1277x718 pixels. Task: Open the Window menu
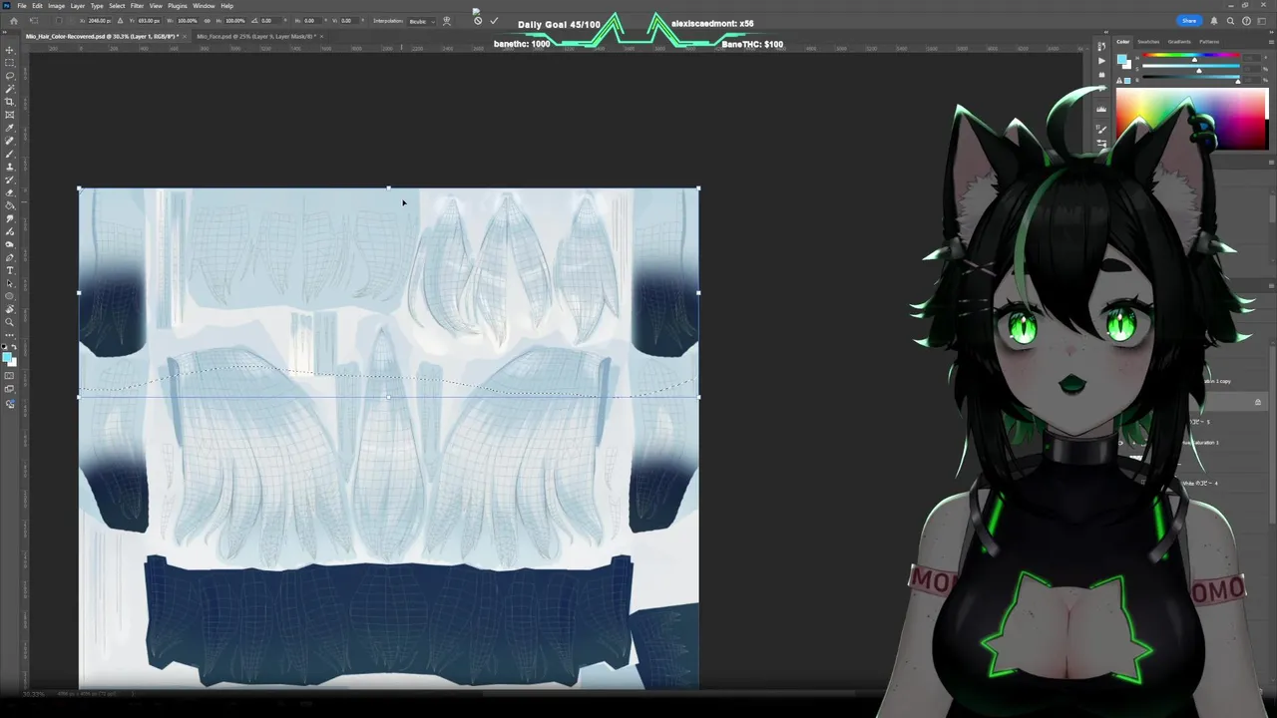pyautogui.click(x=204, y=6)
